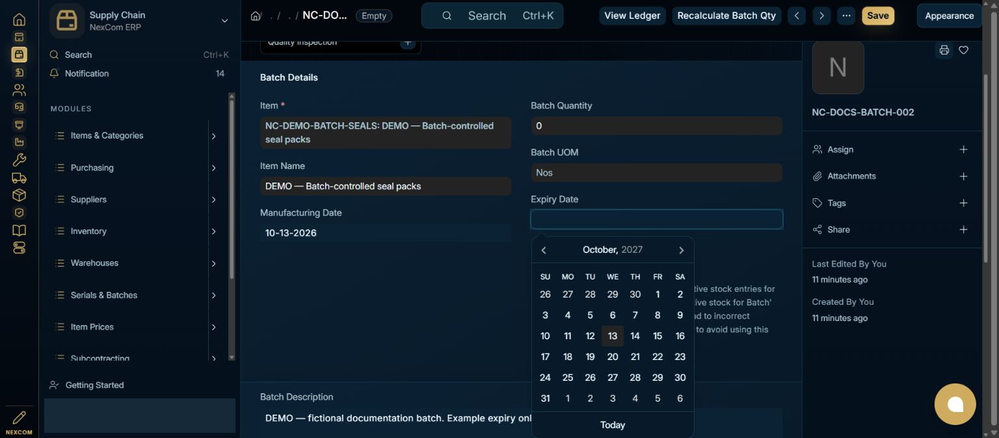The width and height of the screenshot is (999, 438).
Task: Click the Empty status badge
Action: (374, 16)
